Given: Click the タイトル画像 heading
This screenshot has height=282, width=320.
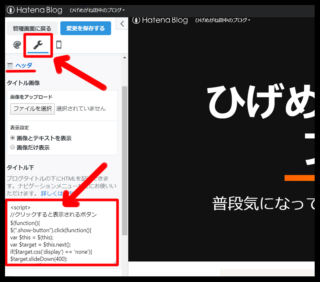Looking at the screenshot, I should (23, 83).
